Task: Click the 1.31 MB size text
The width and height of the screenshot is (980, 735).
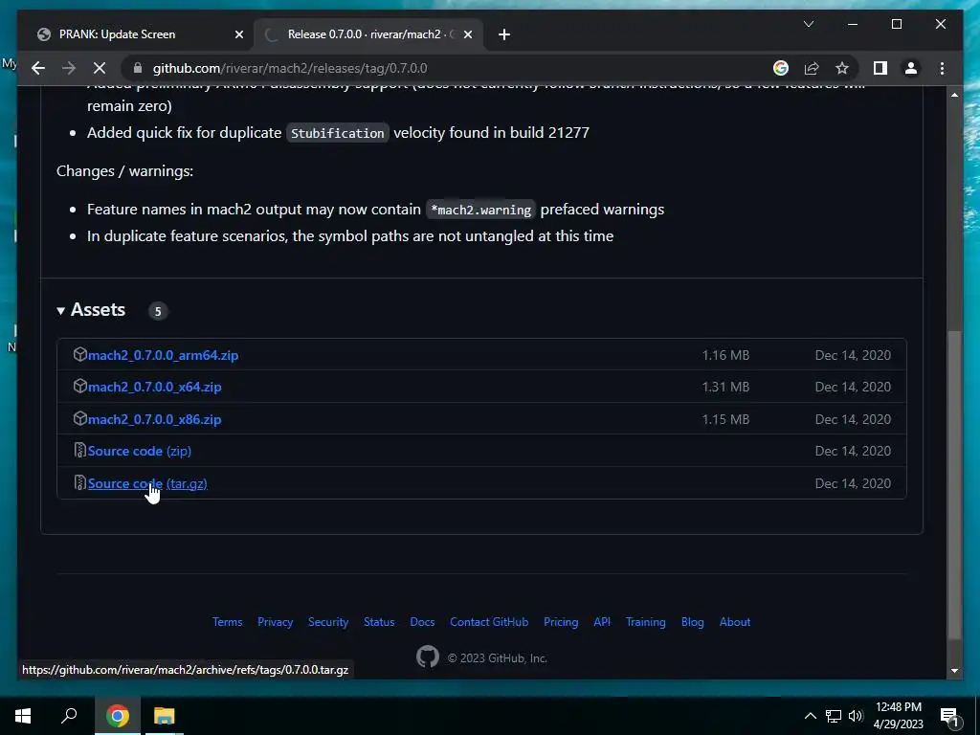Action: coord(725,387)
